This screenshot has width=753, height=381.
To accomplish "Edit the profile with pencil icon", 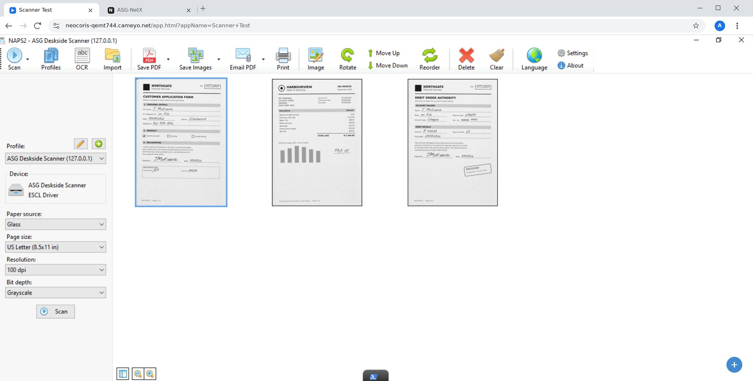I will tap(81, 144).
